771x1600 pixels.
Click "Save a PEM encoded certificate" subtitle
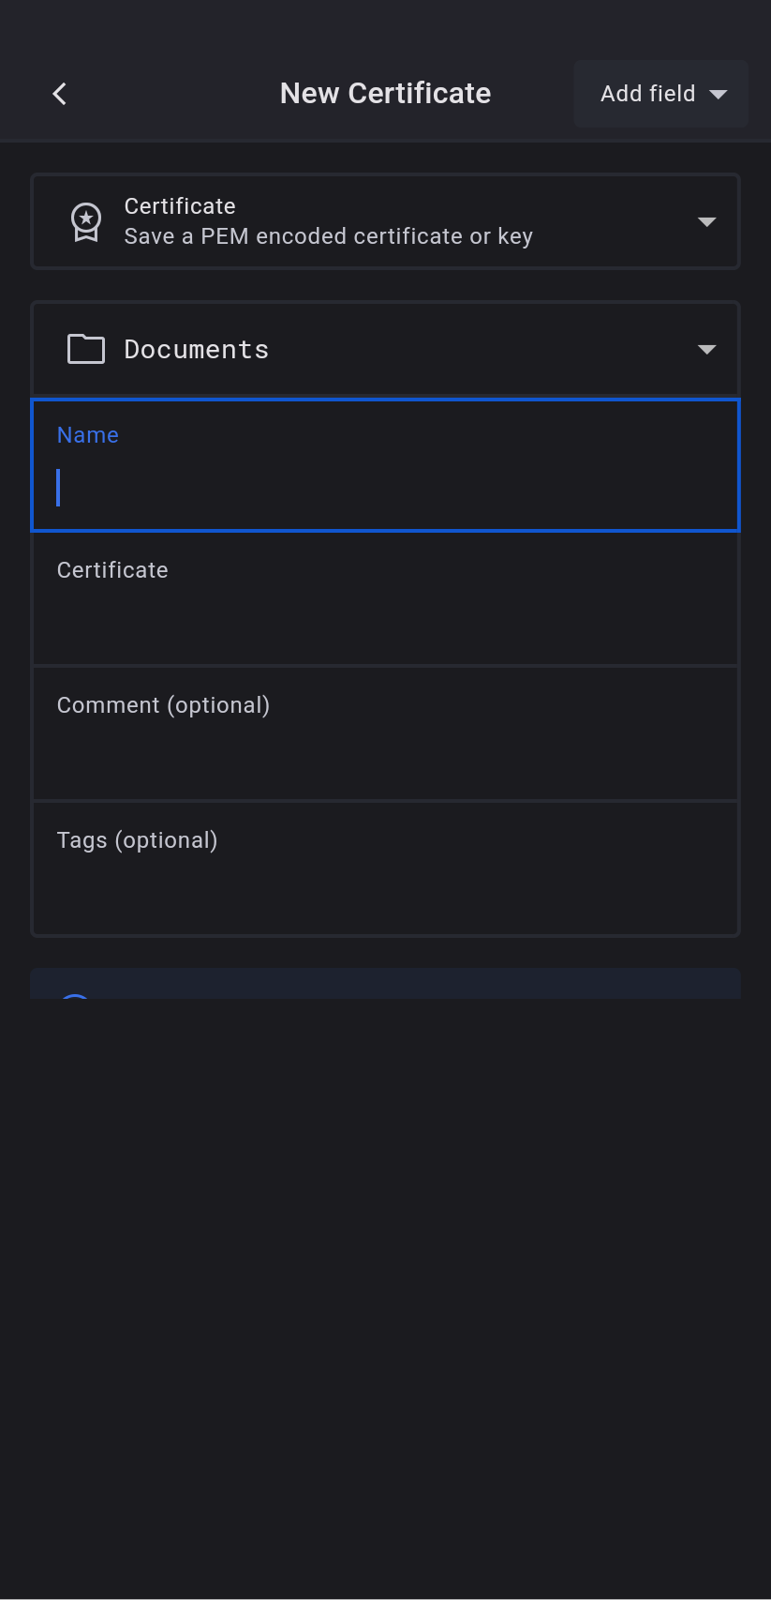[x=328, y=236]
